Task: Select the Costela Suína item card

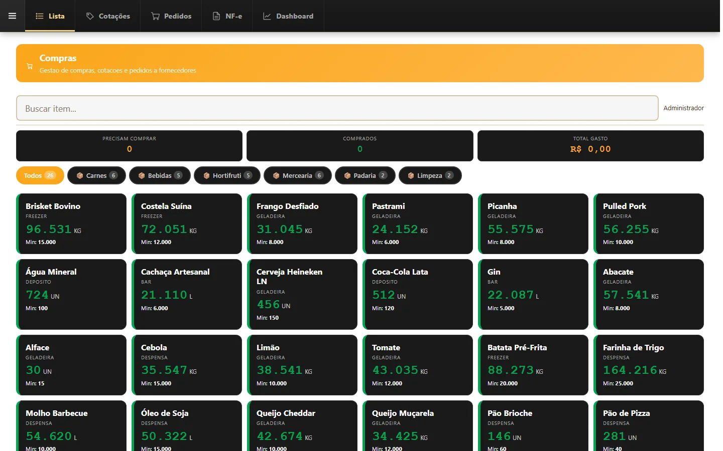Action: [187, 223]
